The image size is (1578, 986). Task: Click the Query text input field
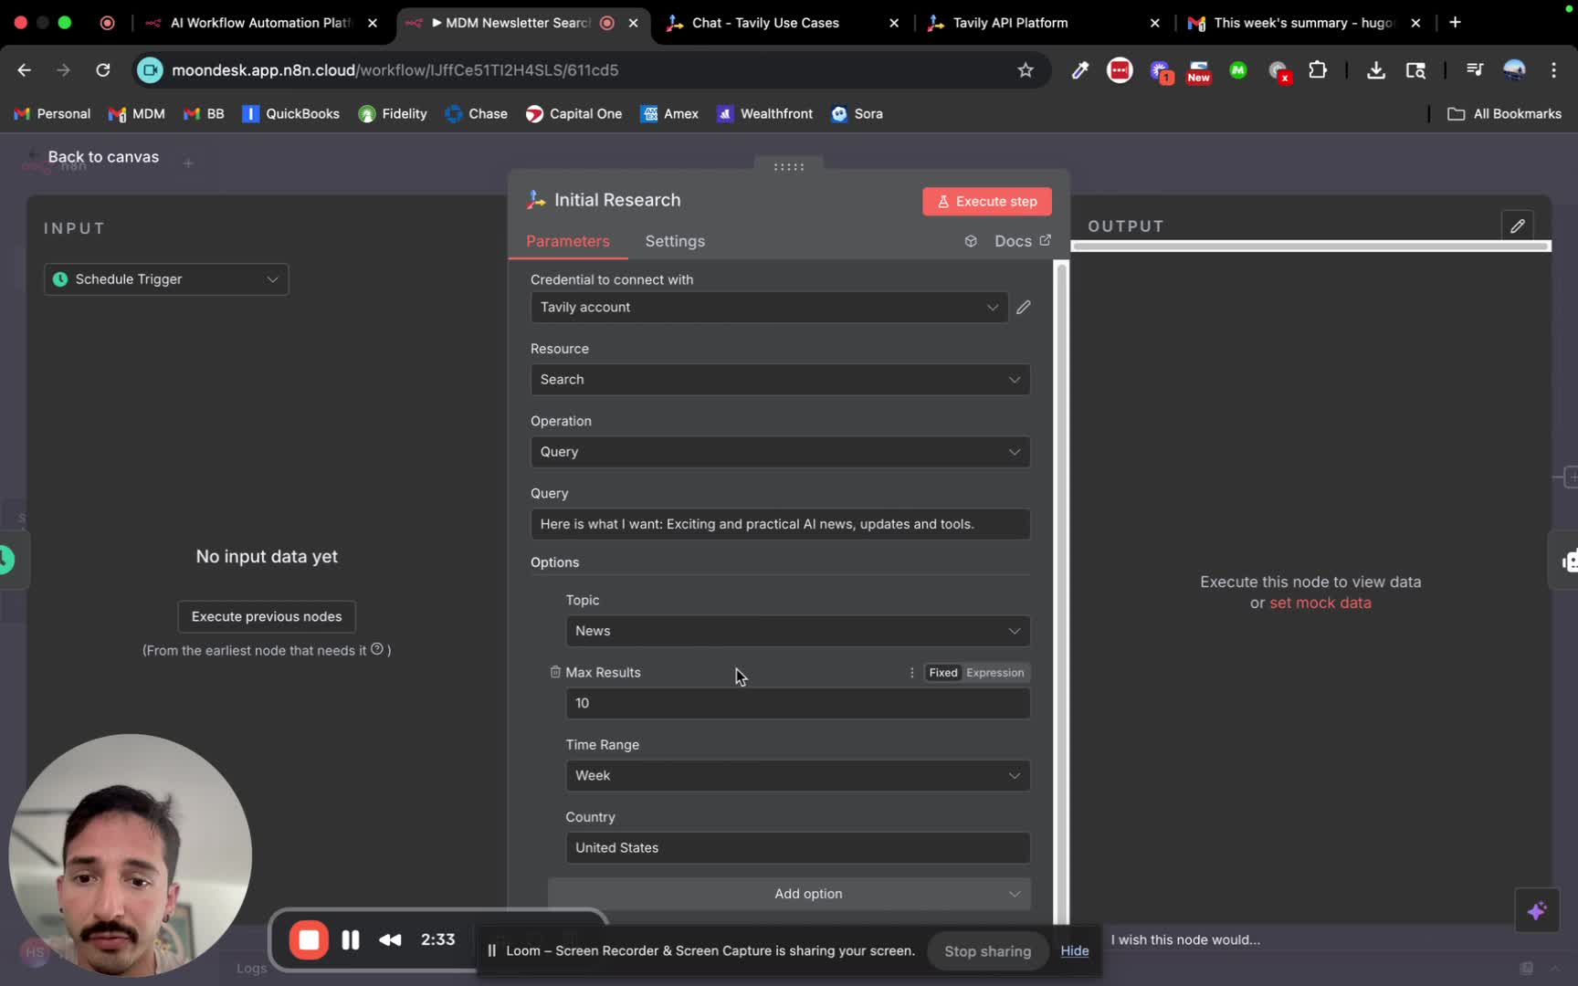(x=780, y=524)
